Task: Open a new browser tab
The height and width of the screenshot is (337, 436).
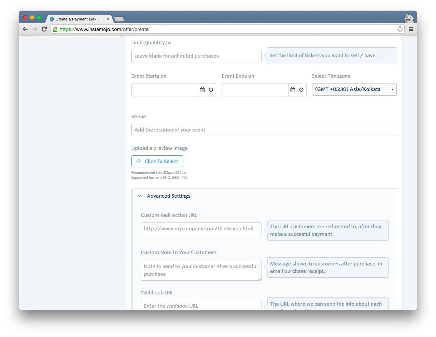Action: pyautogui.click(x=119, y=19)
